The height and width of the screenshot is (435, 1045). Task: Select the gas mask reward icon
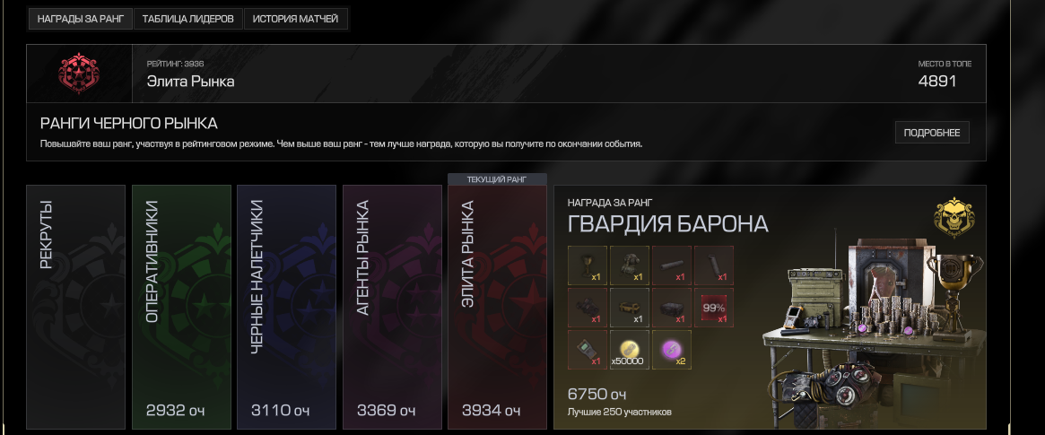tap(629, 265)
